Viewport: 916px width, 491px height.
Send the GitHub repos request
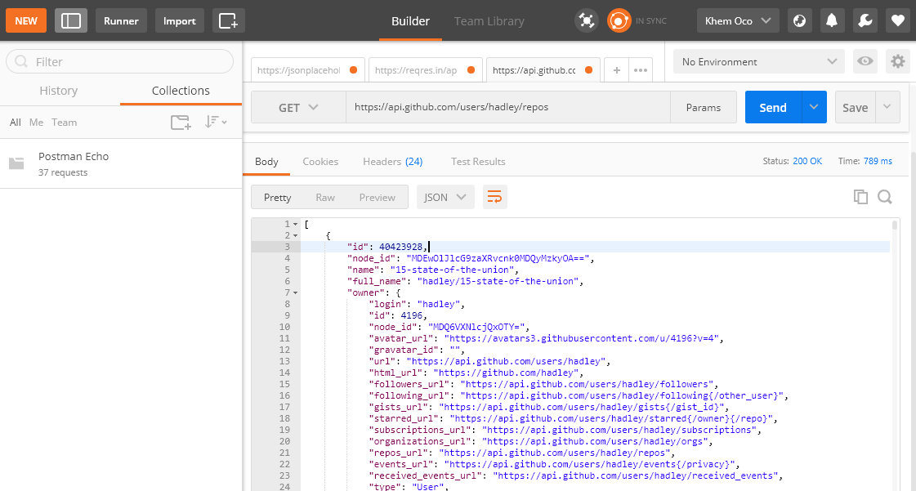coord(775,106)
